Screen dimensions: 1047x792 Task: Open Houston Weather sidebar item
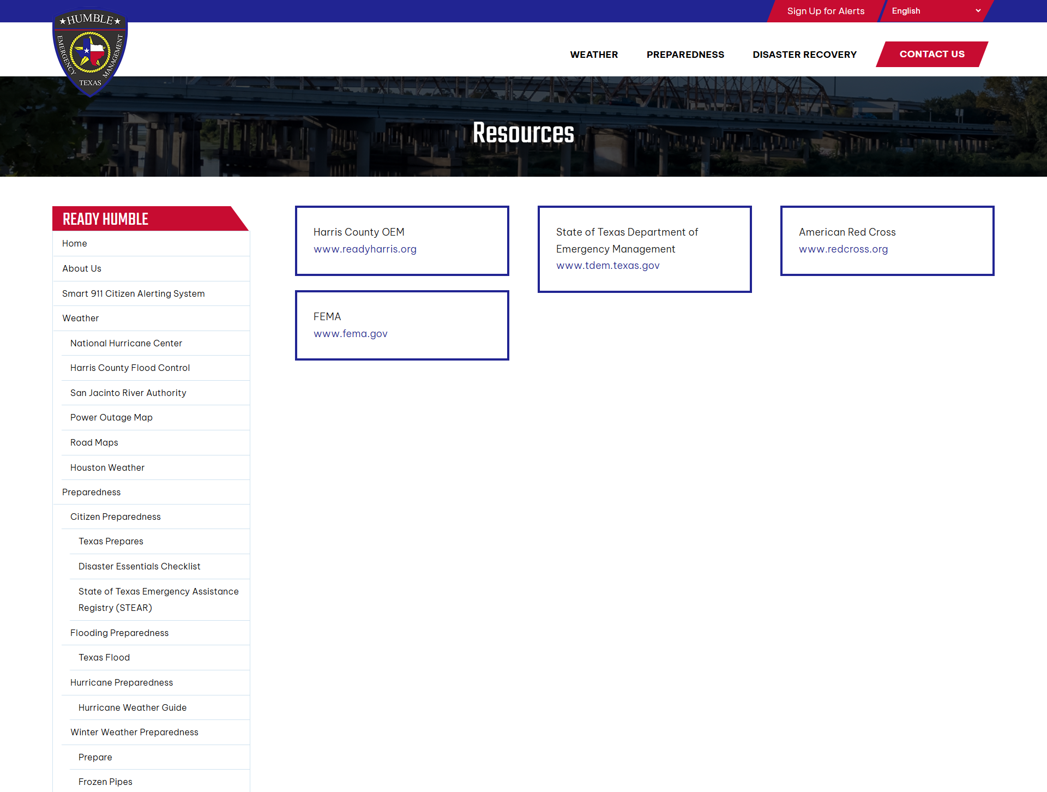pos(155,467)
